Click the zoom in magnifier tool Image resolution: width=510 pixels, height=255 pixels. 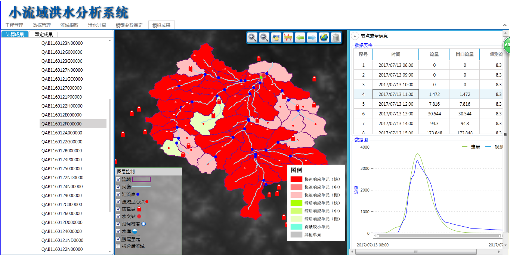click(x=253, y=38)
